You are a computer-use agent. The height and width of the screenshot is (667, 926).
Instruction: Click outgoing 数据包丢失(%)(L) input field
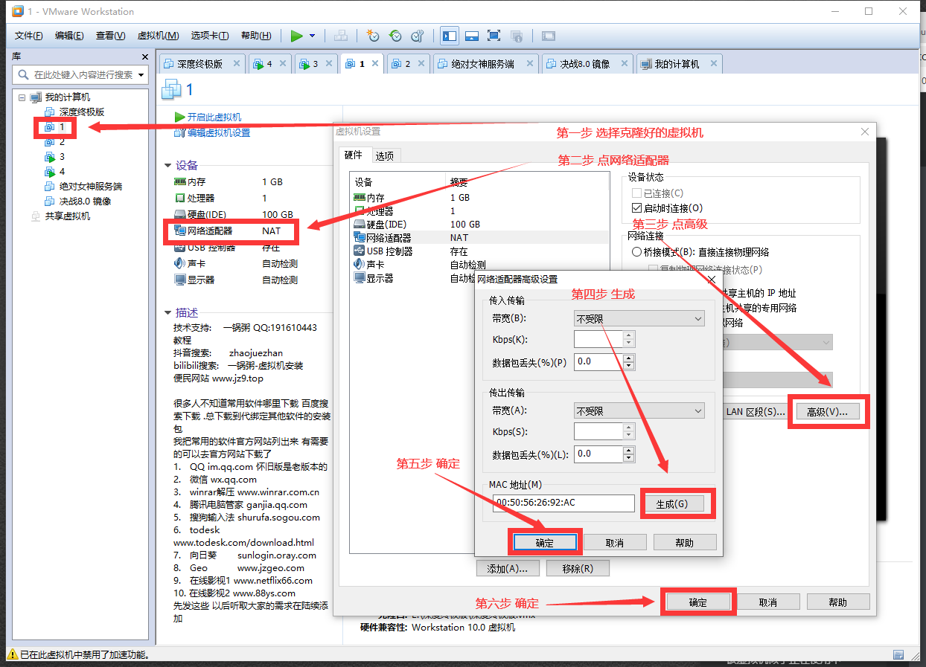[x=598, y=454]
